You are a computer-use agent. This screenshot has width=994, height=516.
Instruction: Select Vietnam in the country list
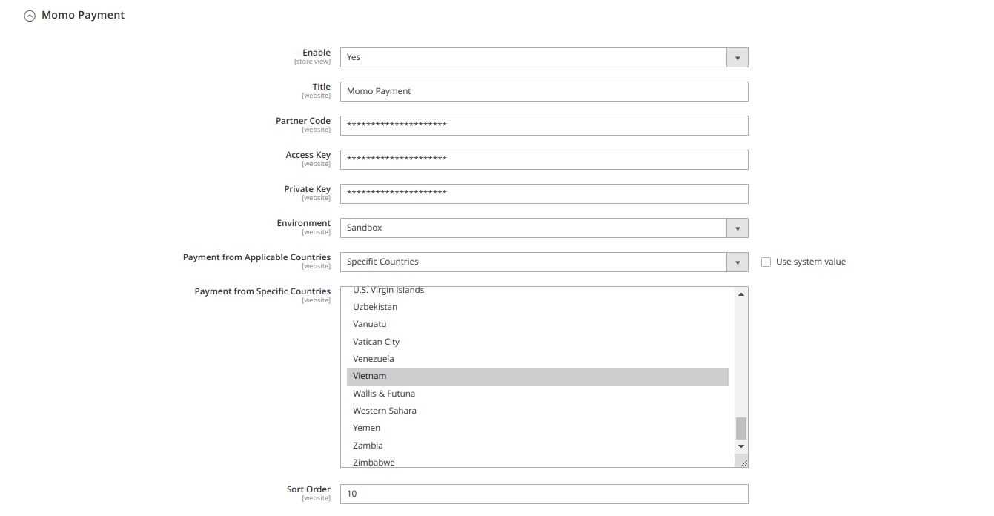537,376
